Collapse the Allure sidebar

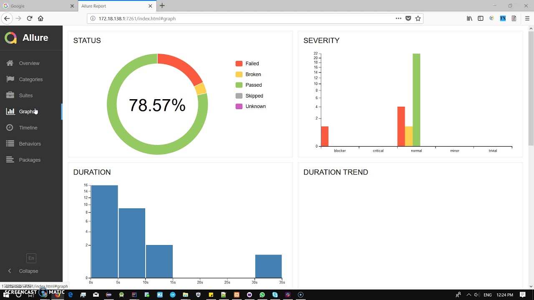(x=24, y=271)
